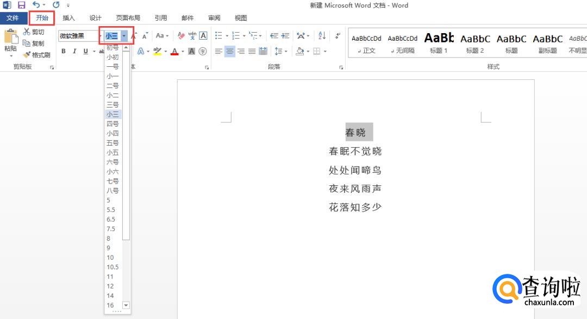Click the Justify alignment icon
The image size is (587, 319).
click(252, 52)
